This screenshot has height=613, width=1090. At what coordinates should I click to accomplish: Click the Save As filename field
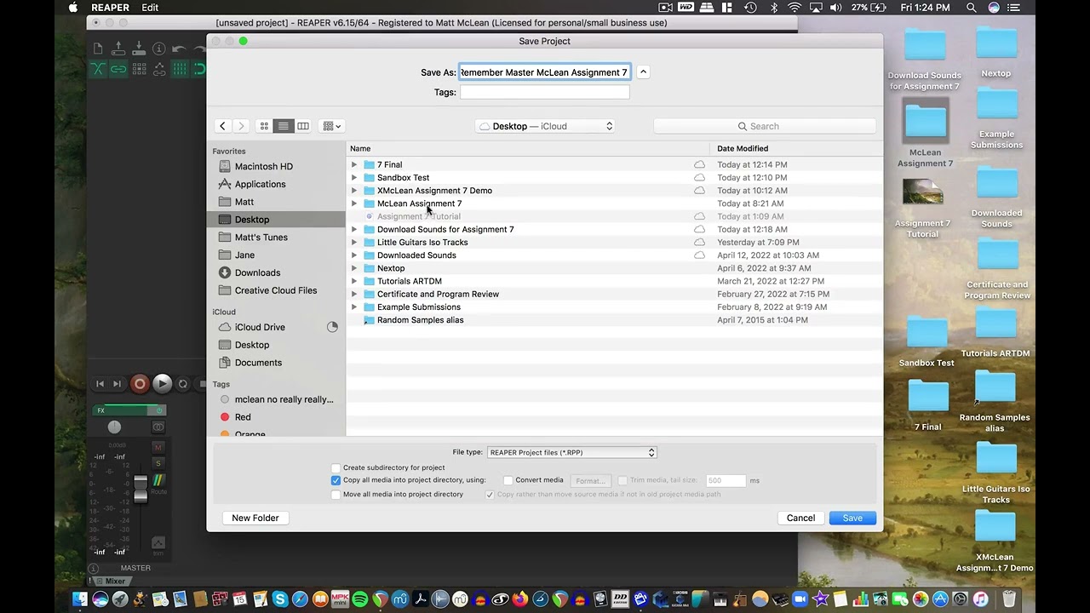click(545, 72)
